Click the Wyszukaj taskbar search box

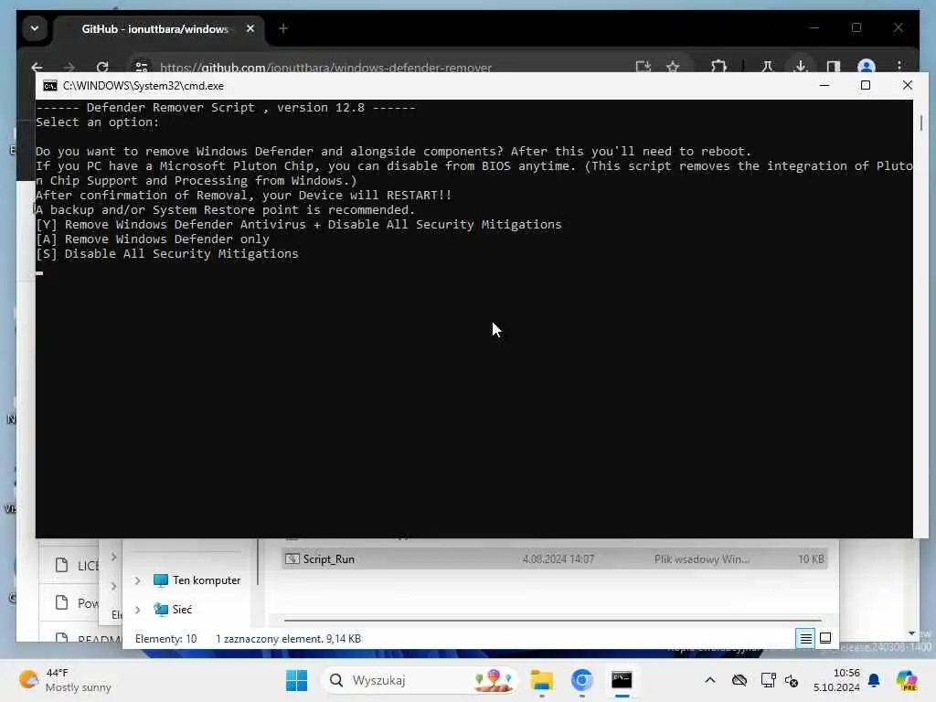tap(420, 680)
